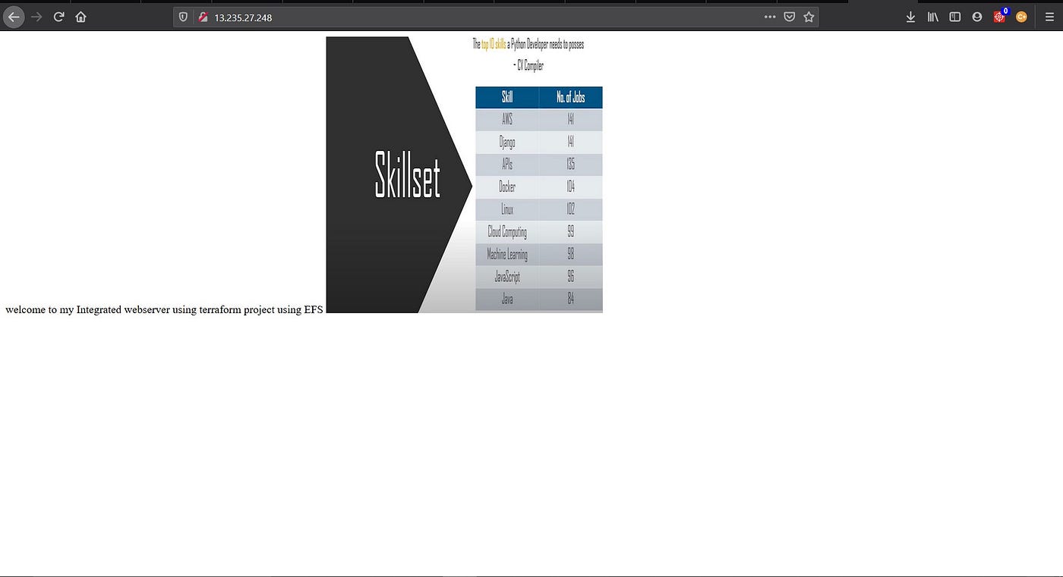The width and height of the screenshot is (1063, 577).
Task: Click the "Cloud Computing" skill row
Action: coord(539,232)
